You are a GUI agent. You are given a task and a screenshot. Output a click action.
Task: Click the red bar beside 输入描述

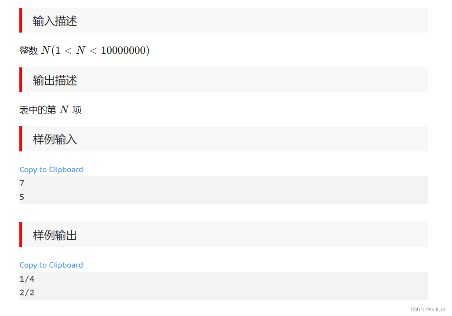(20, 20)
